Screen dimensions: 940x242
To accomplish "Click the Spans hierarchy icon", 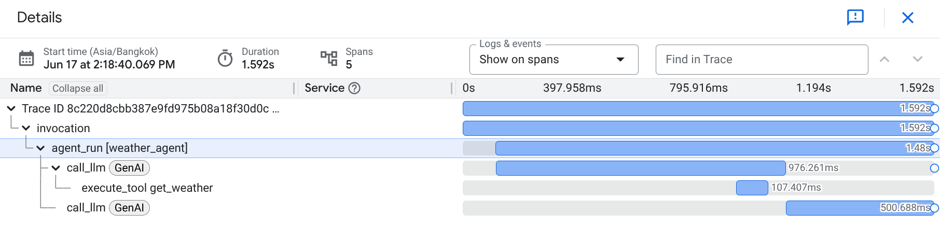I will coord(329,59).
